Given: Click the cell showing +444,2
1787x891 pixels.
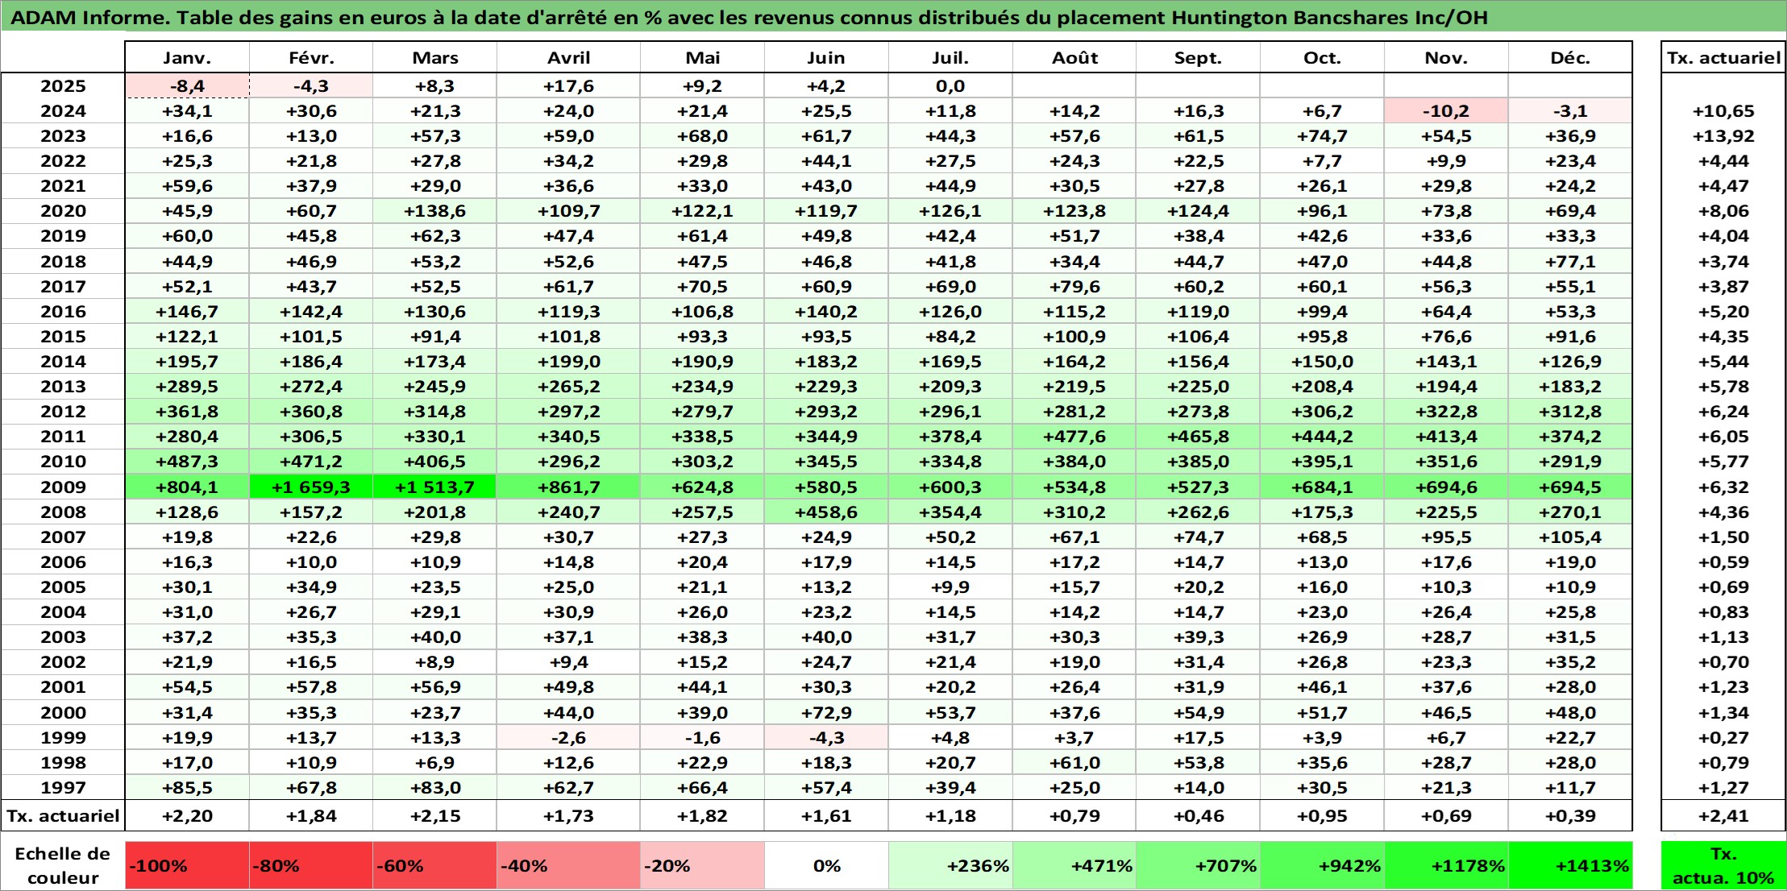Looking at the screenshot, I should coord(1322,437).
